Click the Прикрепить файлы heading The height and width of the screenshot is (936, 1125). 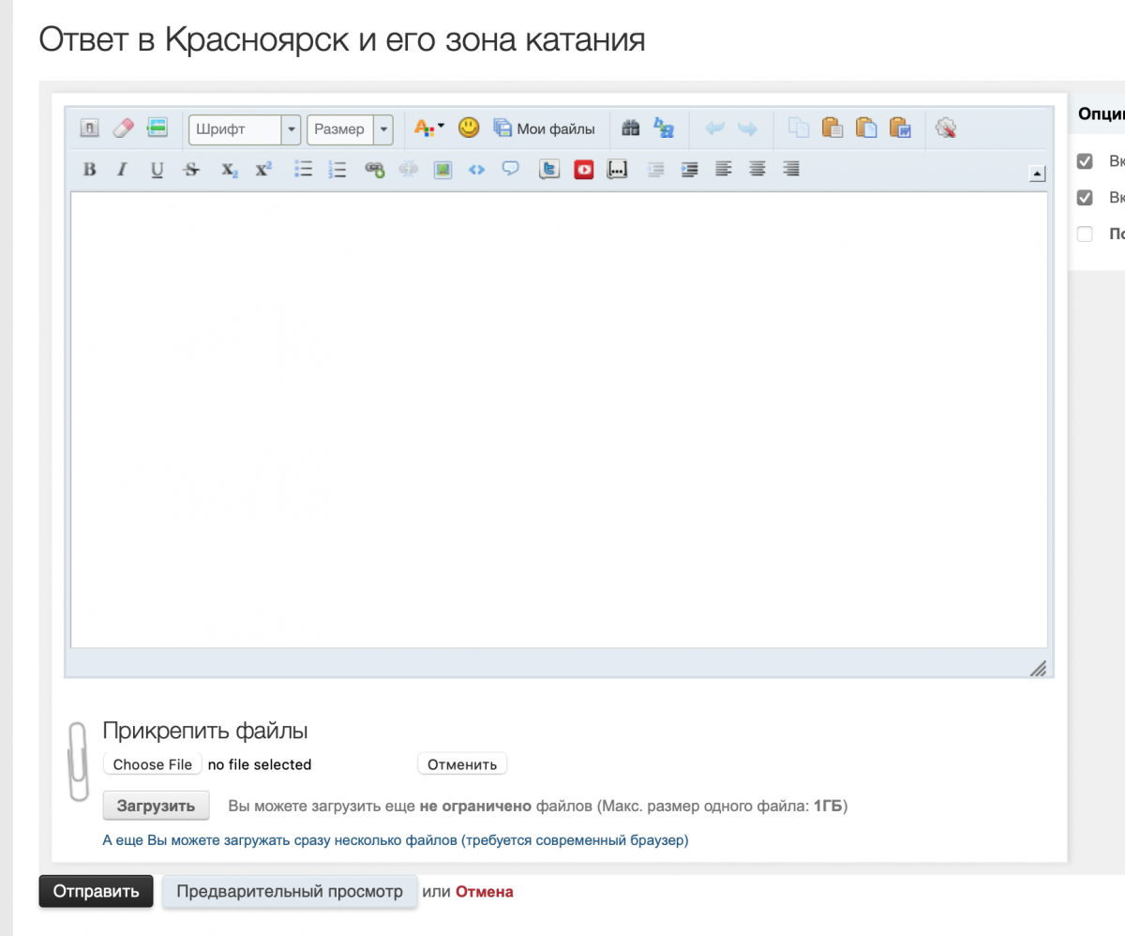point(205,731)
